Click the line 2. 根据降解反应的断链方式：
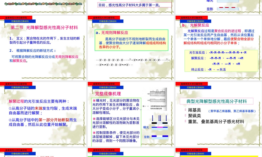 coord(32,51)
